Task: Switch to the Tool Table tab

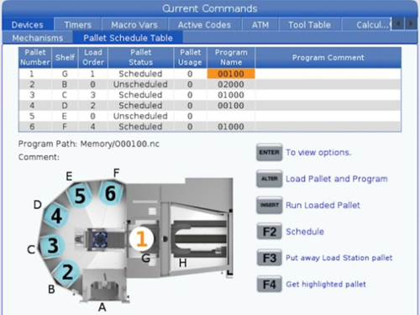Action: click(x=309, y=25)
